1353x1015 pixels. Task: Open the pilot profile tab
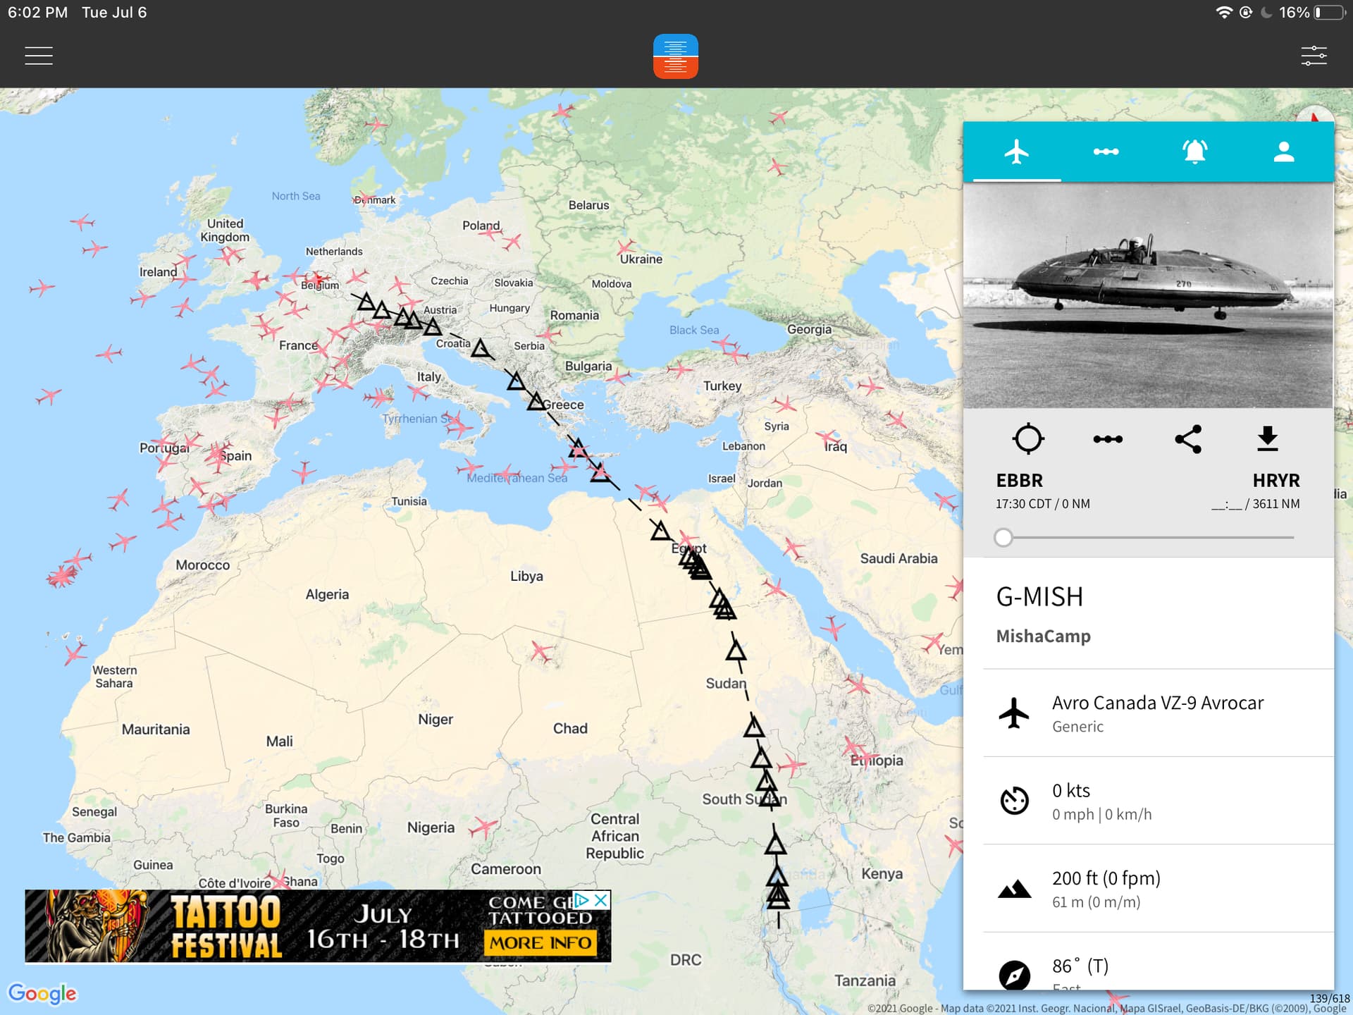click(x=1284, y=152)
